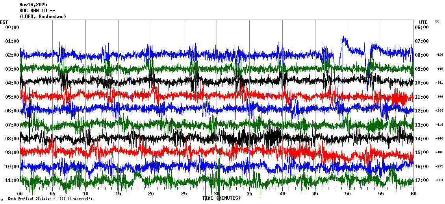The width and height of the screenshot is (445, 204).
Task: Click the DC offset value -275
Action: 439,167
